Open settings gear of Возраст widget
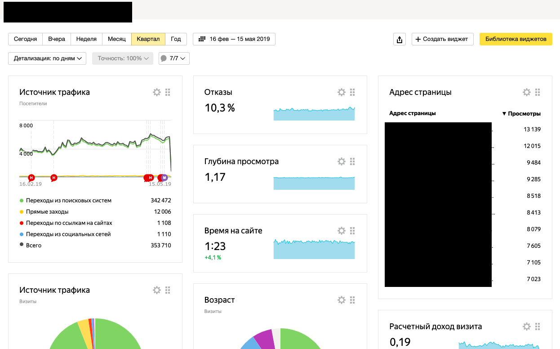Image resolution: width=560 pixels, height=349 pixels. pyautogui.click(x=342, y=300)
